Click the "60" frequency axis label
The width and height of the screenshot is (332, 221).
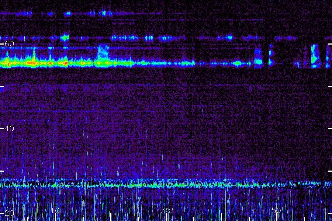click(x=9, y=44)
